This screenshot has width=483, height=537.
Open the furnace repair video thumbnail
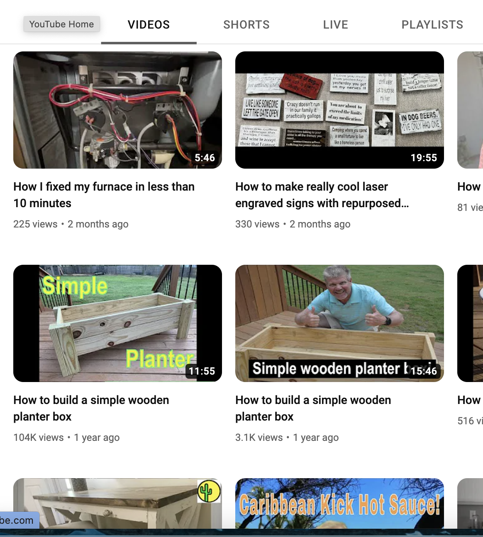117,110
